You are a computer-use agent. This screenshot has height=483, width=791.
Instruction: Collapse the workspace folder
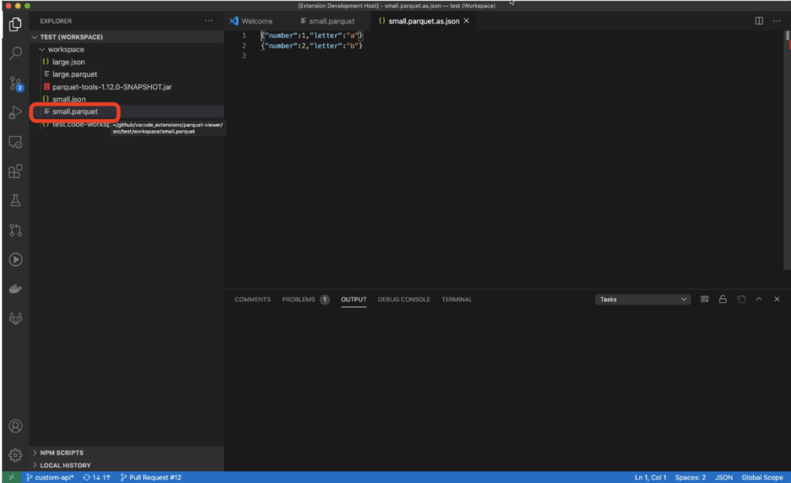tap(42, 49)
